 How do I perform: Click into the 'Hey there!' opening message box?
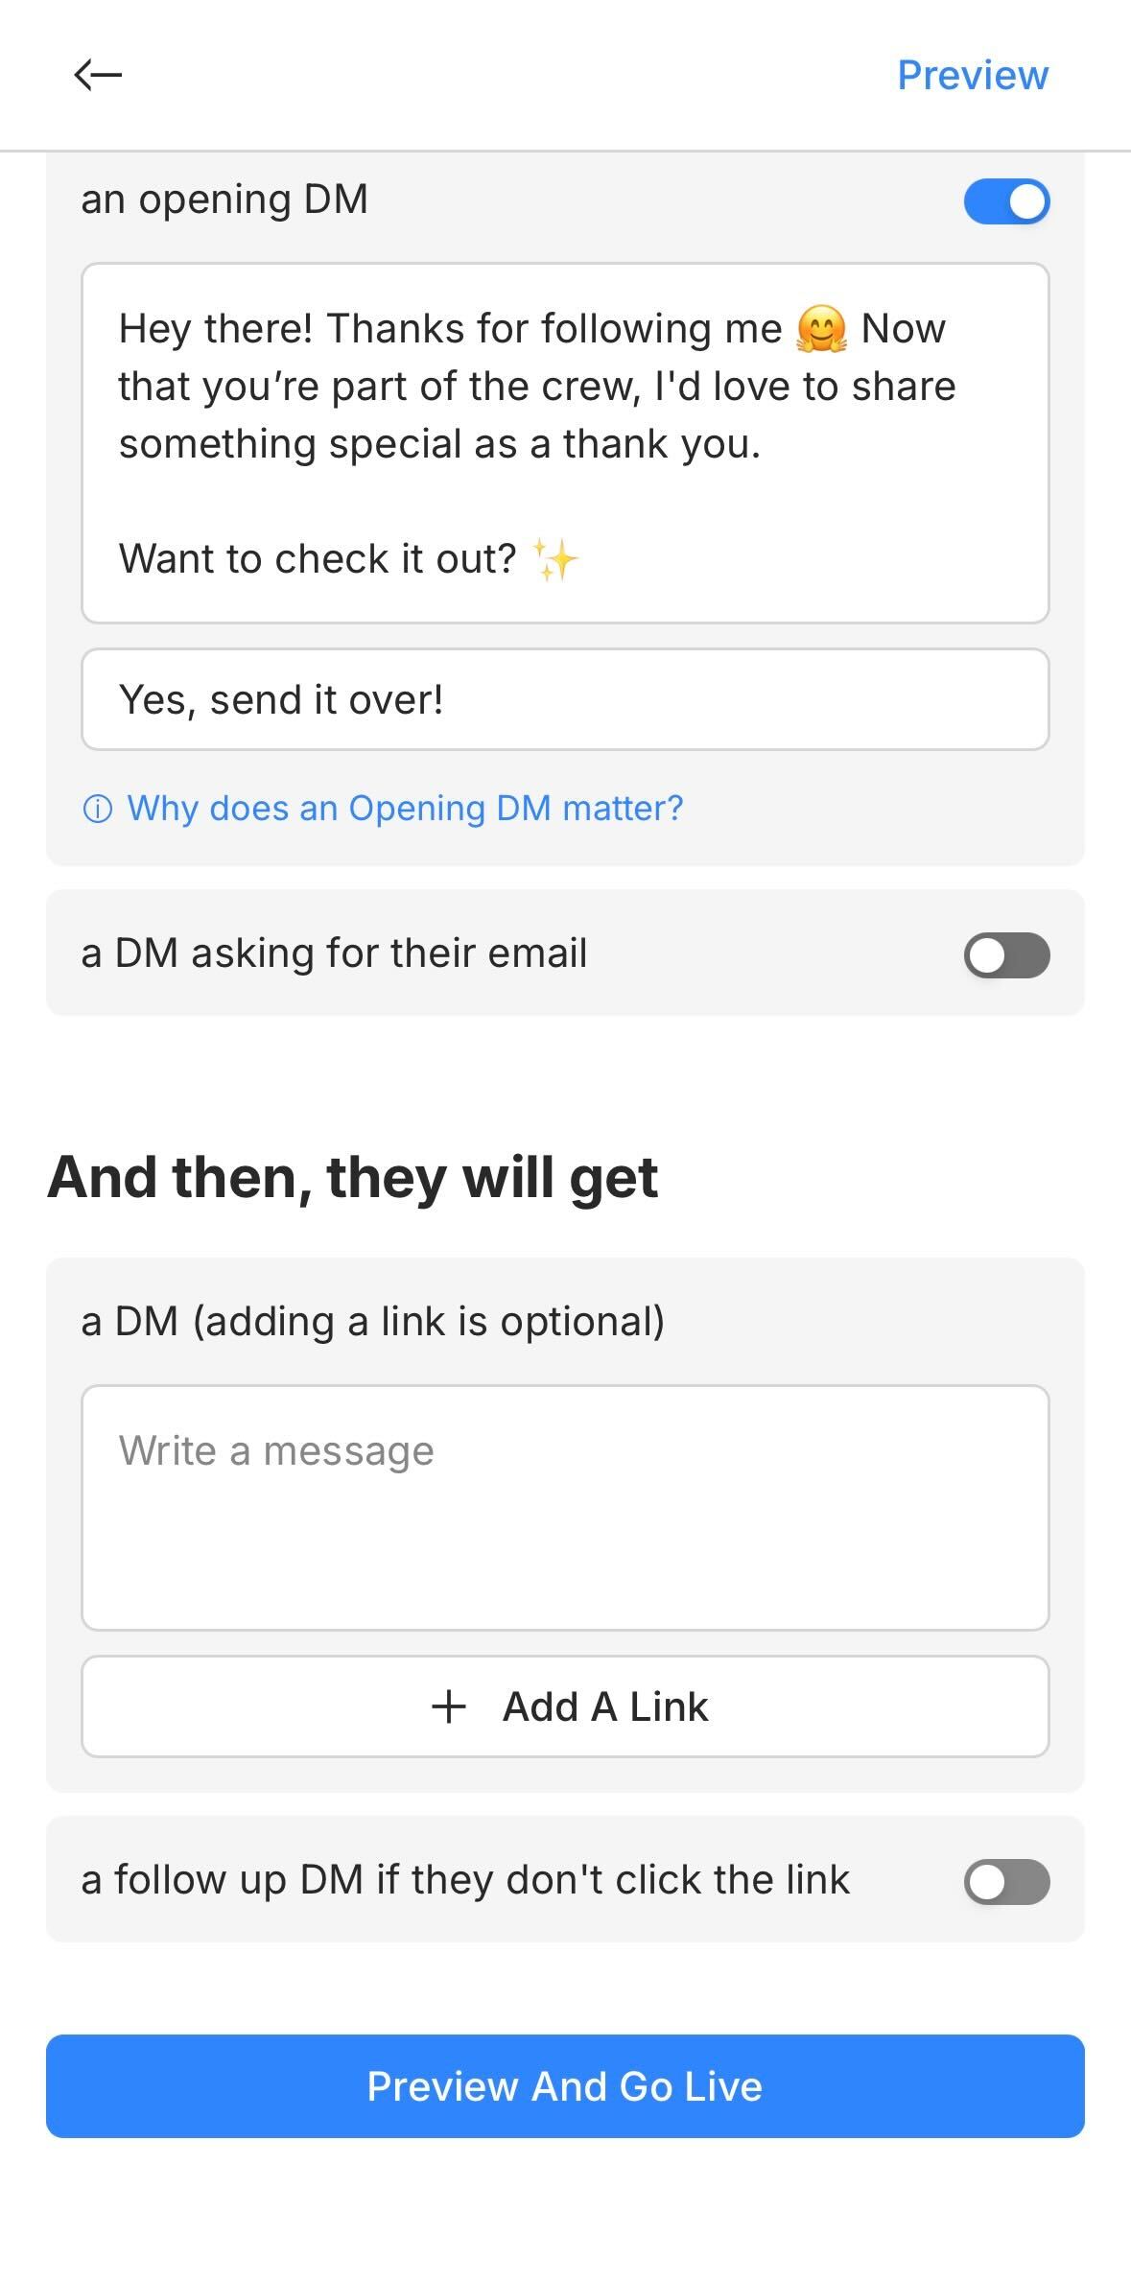[x=565, y=443]
